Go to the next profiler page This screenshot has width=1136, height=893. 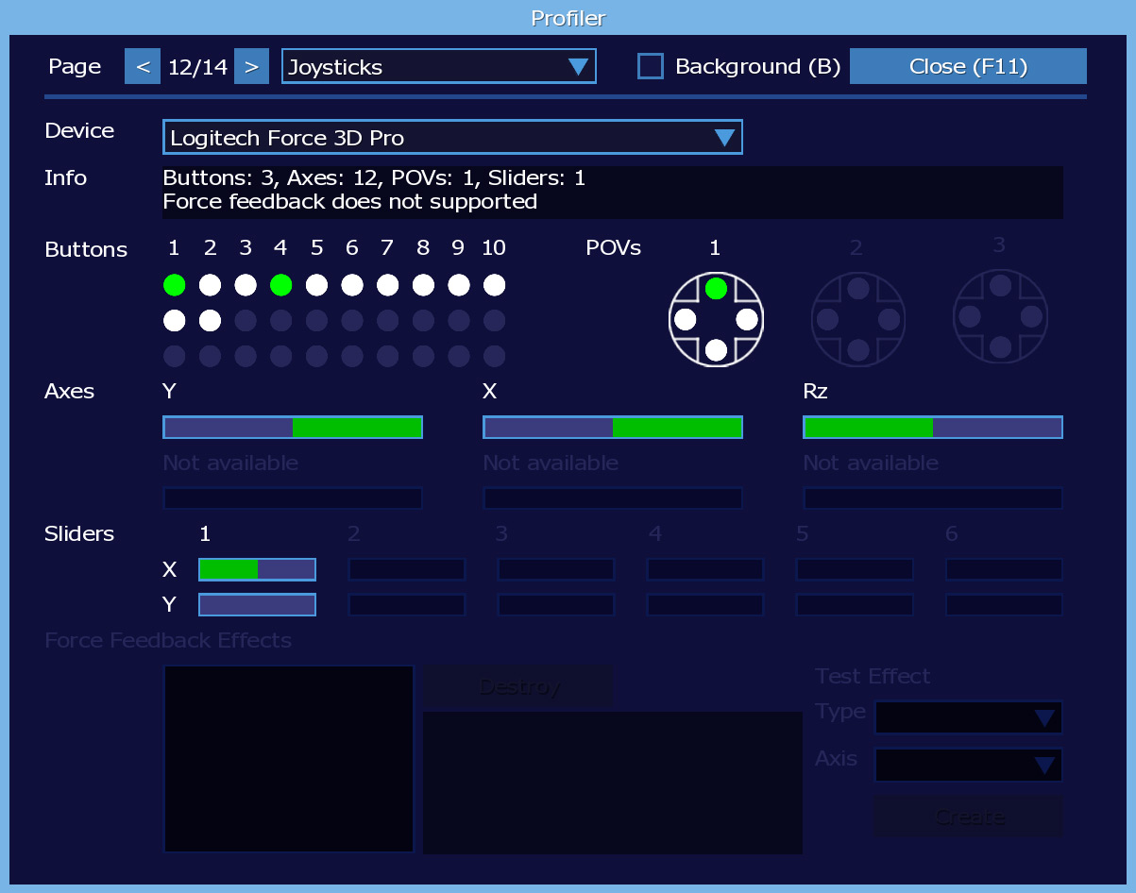point(251,67)
